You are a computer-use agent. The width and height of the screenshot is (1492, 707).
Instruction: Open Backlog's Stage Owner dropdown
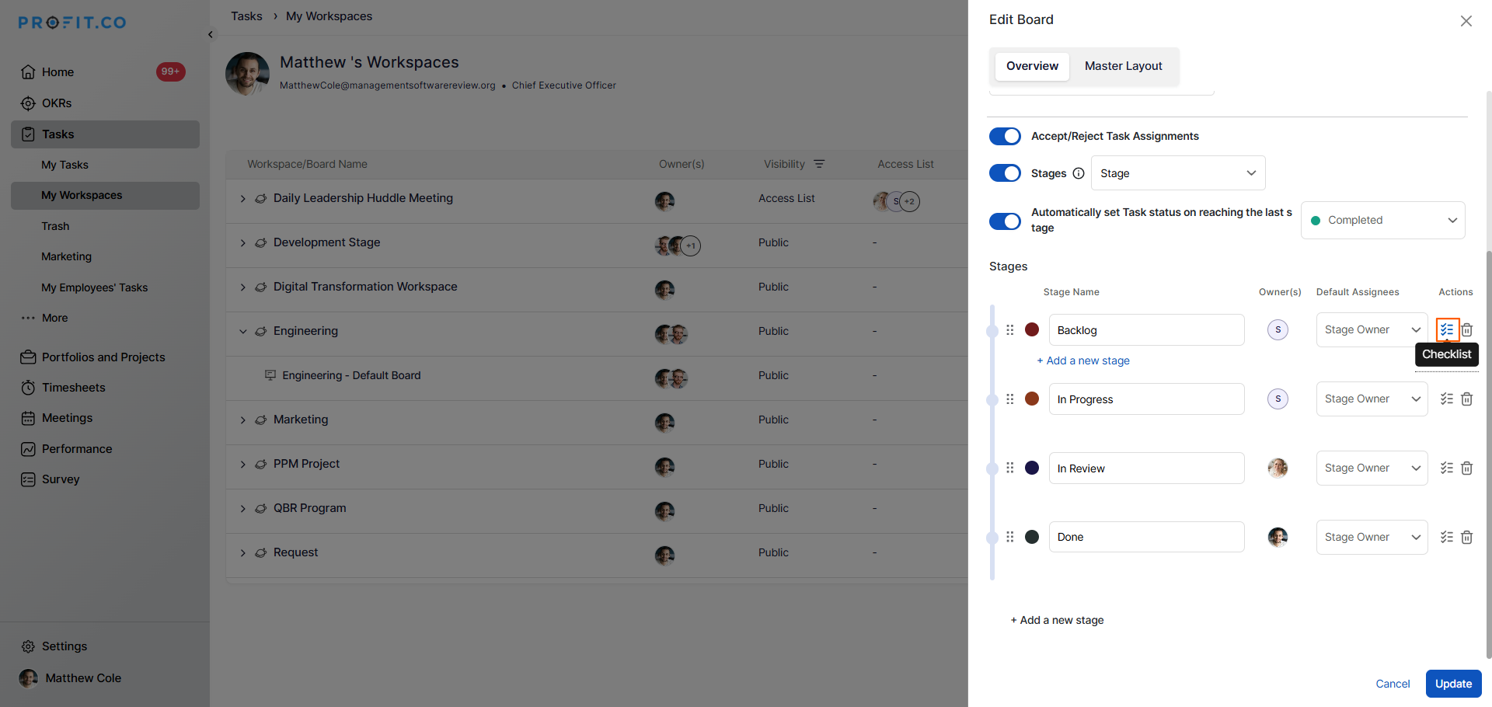pos(1372,330)
